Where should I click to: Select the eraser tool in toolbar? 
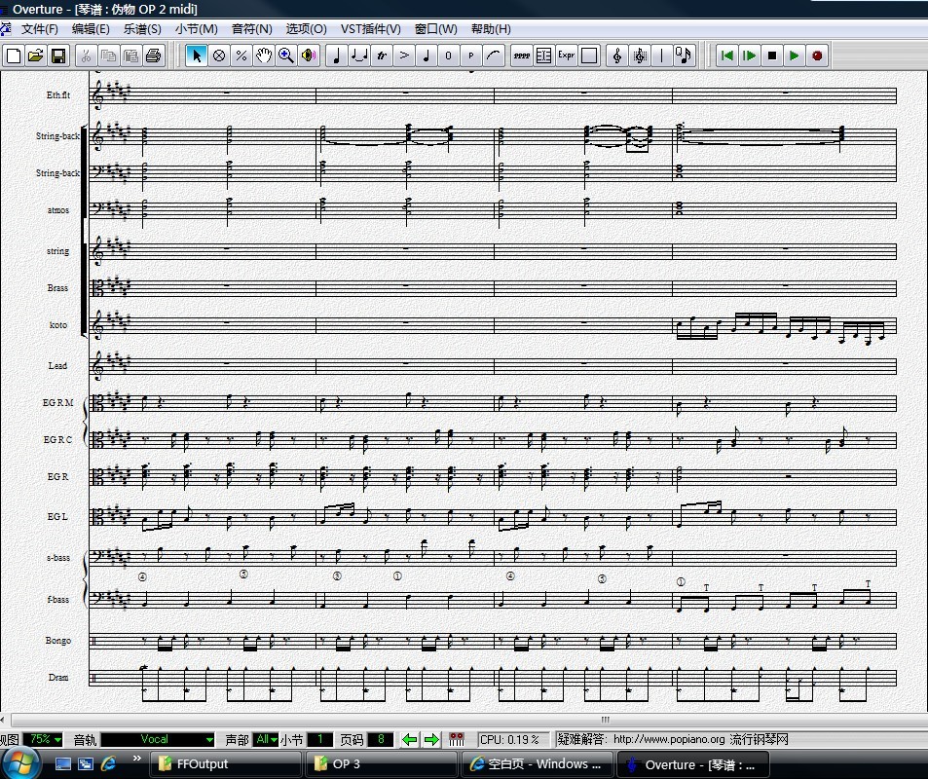[219, 56]
